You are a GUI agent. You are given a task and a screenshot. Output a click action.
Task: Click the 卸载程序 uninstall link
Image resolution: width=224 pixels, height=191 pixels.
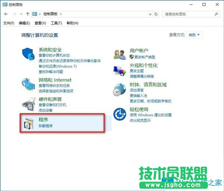(x=46, y=126)
